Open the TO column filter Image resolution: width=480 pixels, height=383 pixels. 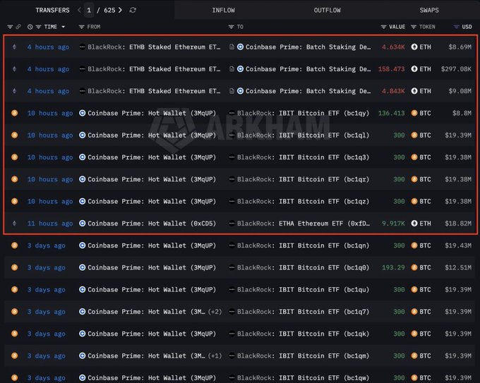tap(231, 27)
